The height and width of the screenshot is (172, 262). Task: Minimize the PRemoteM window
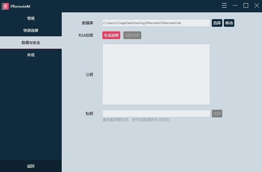(x=235, y=6)
